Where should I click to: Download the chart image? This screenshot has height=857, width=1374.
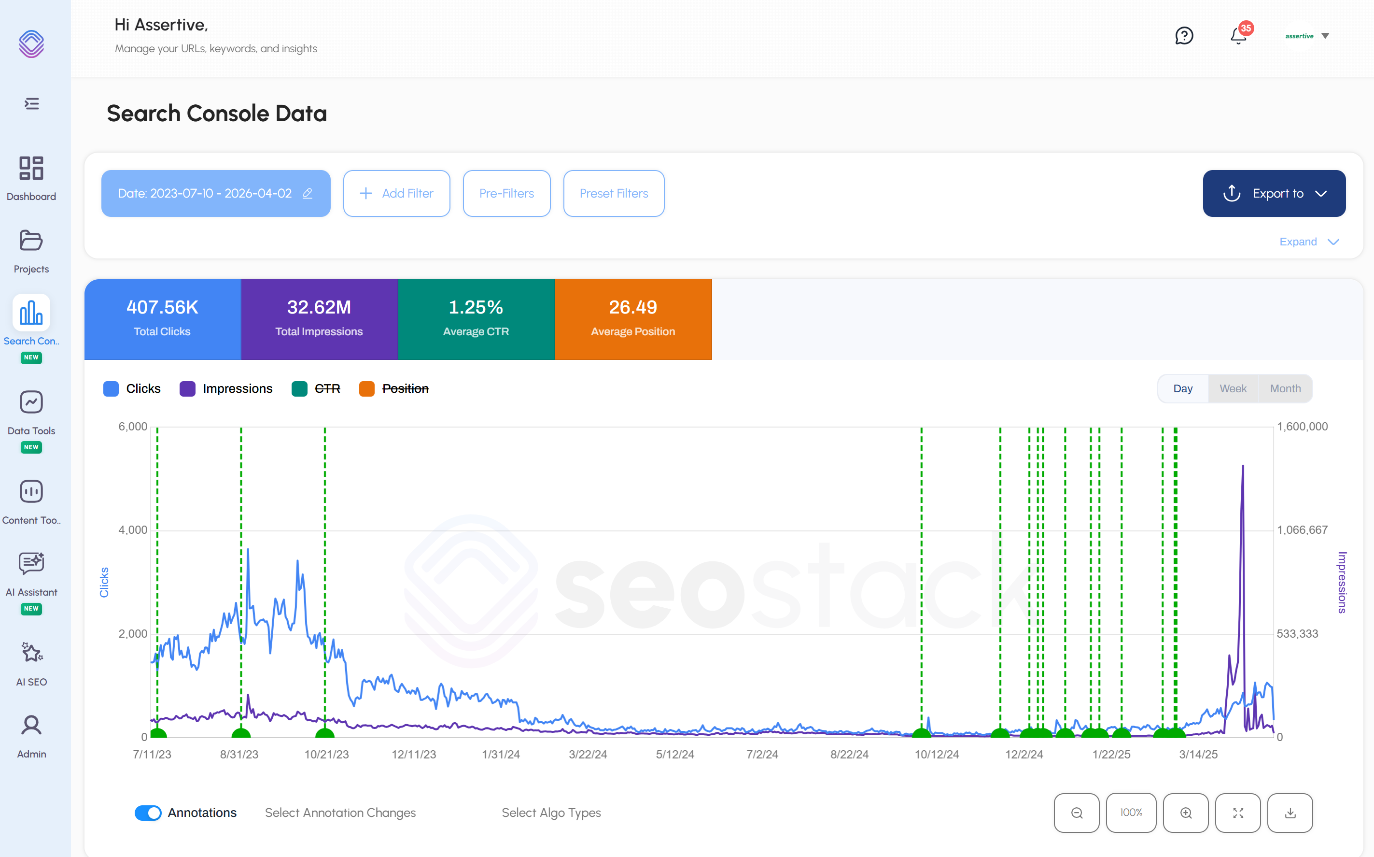[1290, 813]
